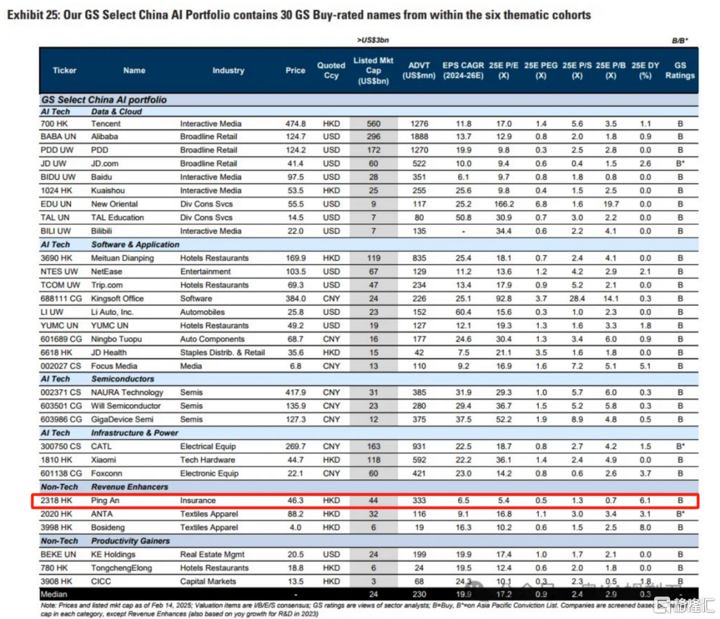
Task: Click the NAURA Technology name cell
Action: [127, 392]
